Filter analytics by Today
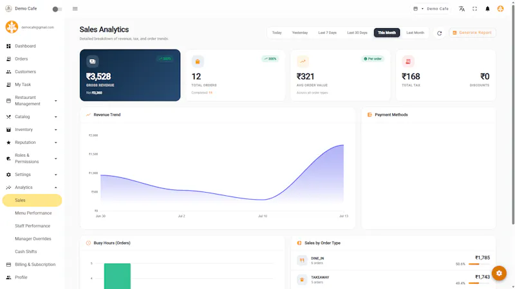 click(x=277, y=33)
